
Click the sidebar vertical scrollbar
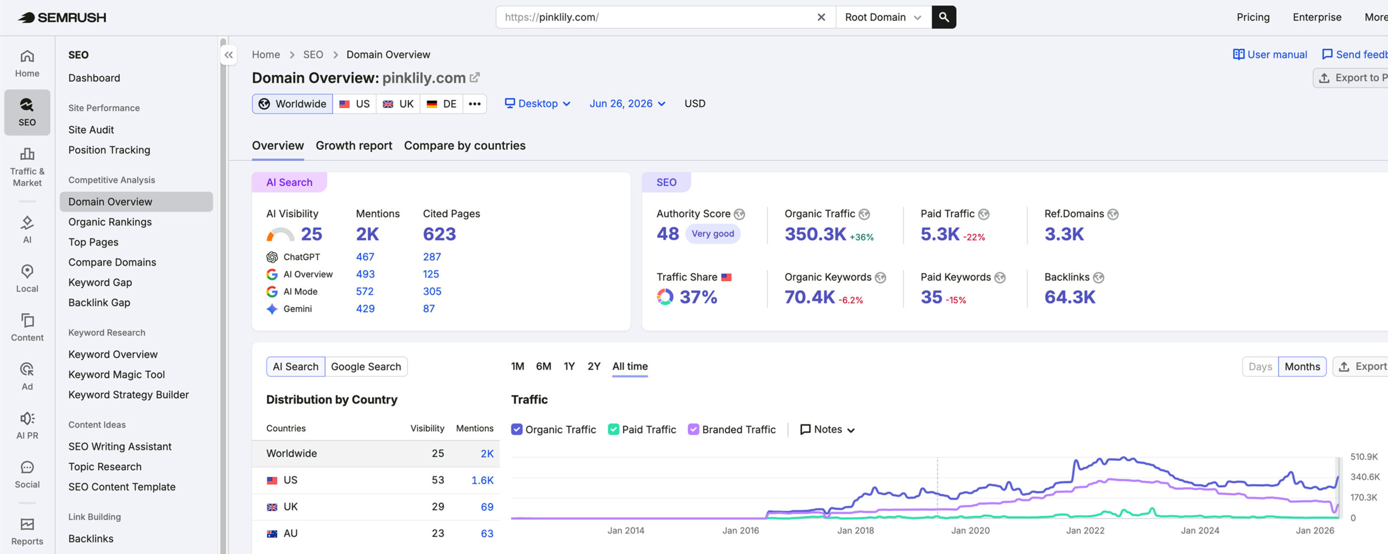coord(223,295)
